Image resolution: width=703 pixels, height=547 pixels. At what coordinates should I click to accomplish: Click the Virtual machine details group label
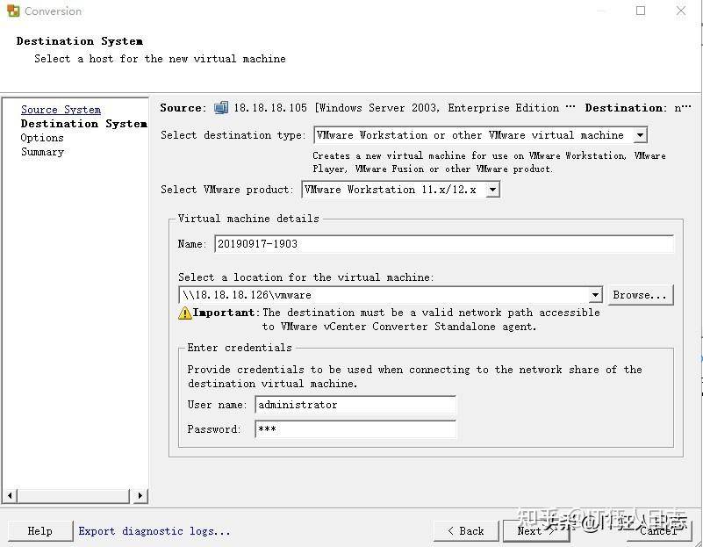[248, 219]
